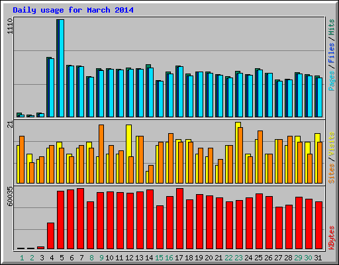339x265 pixels.
Task: Click the tall orange sites bar for day 9
Action: [101, 154]
